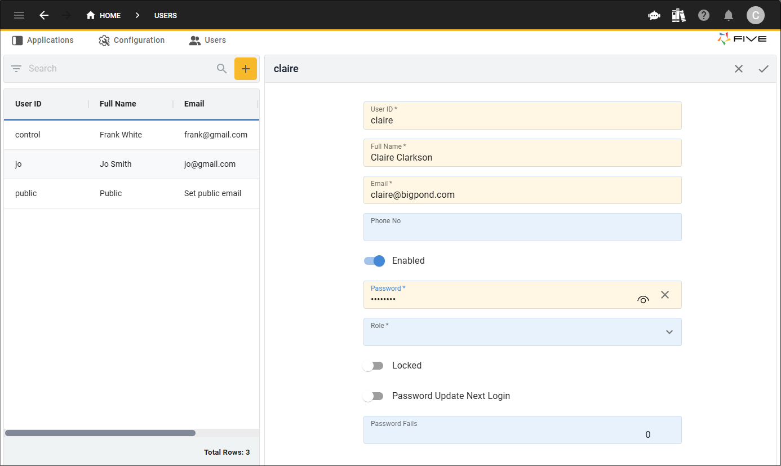Viewport: 781px width, 466px height.
Task: Click the Total Rows: 3 text
Action: 227,452
